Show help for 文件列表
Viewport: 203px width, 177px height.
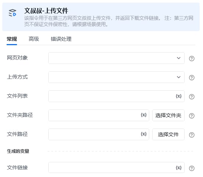[x=192, y=97]
